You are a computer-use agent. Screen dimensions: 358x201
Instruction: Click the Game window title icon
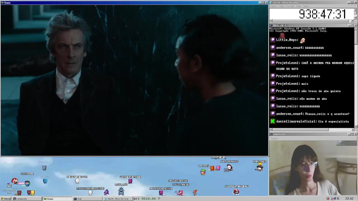click(x=2, y=3)
